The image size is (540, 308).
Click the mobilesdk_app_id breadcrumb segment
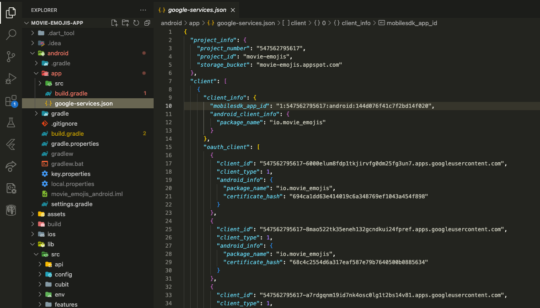coord(408,23)
